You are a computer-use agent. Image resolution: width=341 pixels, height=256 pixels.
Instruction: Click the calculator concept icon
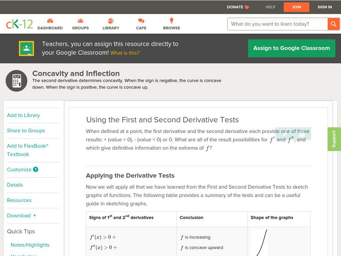[17, 81]
